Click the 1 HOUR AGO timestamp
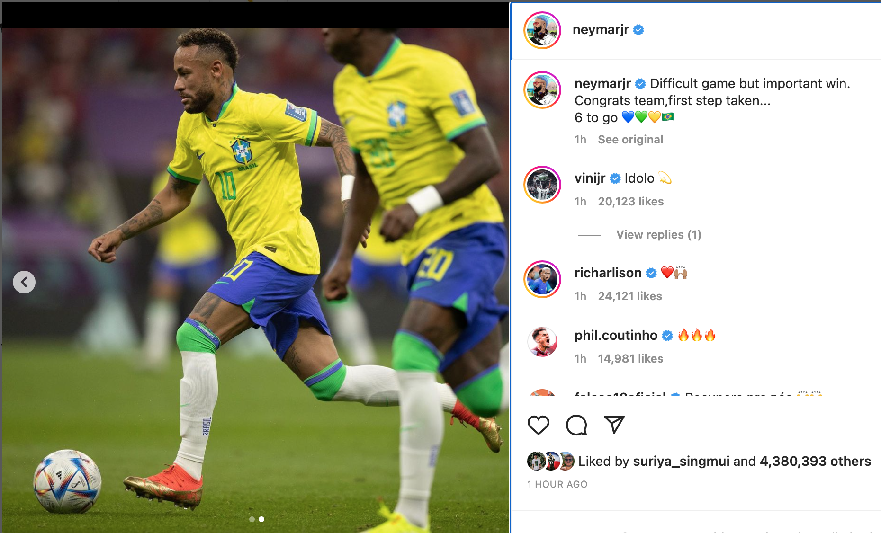 click(x=557, y=484)
